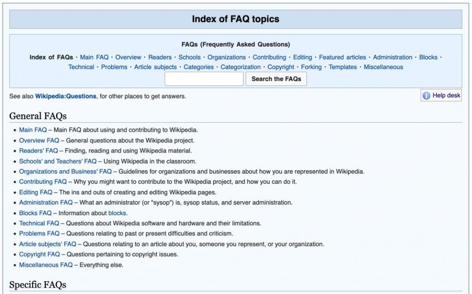Open the Editing FAQ link
The image size is (472, 294).
(x=35, y=192)
